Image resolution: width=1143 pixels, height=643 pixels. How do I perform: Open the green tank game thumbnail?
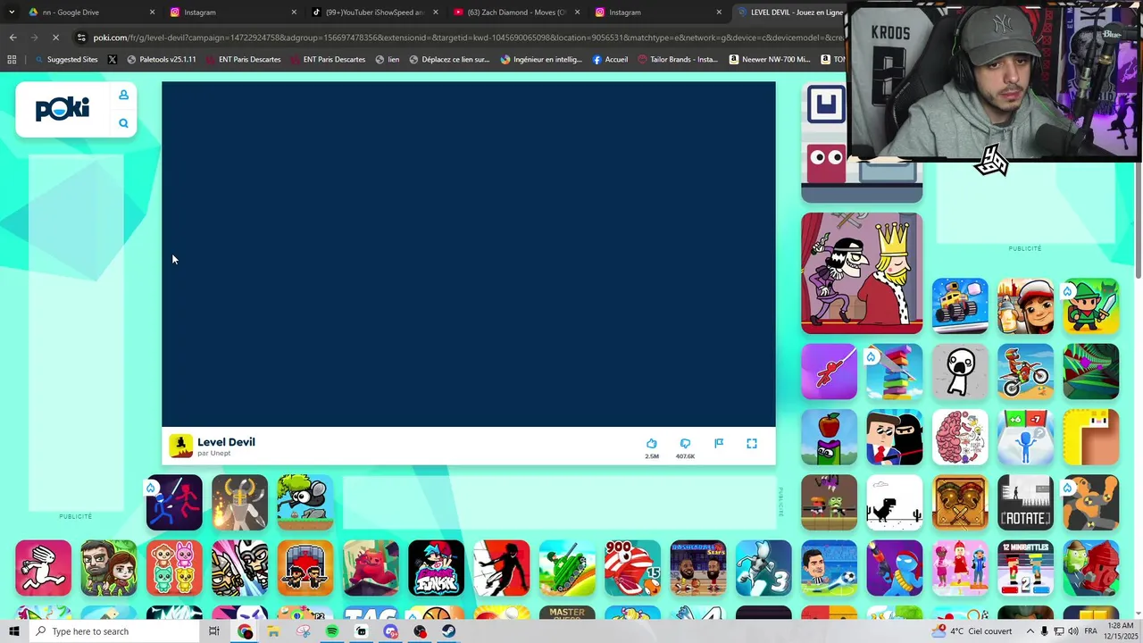567,568
